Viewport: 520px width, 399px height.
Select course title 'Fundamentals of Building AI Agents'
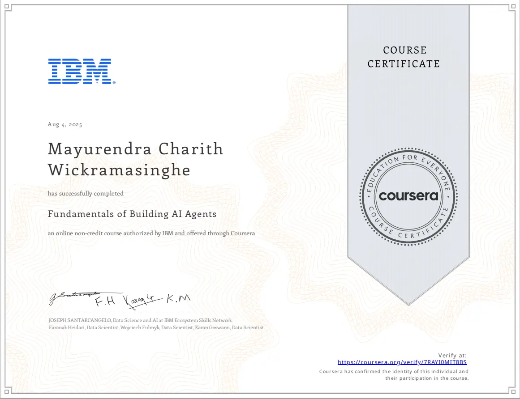[x=132, y=214]
